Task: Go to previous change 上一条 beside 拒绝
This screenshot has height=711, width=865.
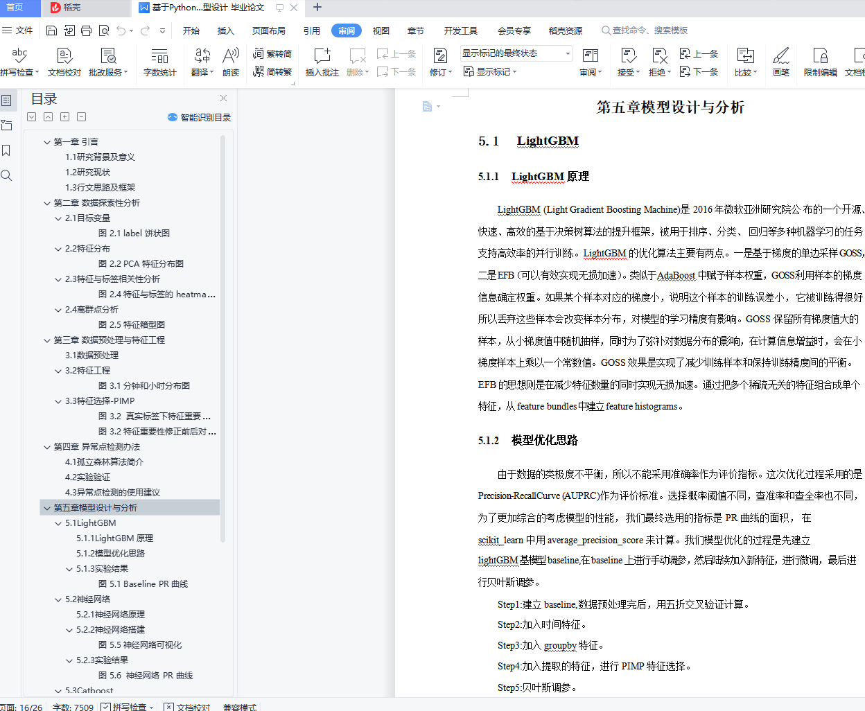Action: tap(699, 53)
